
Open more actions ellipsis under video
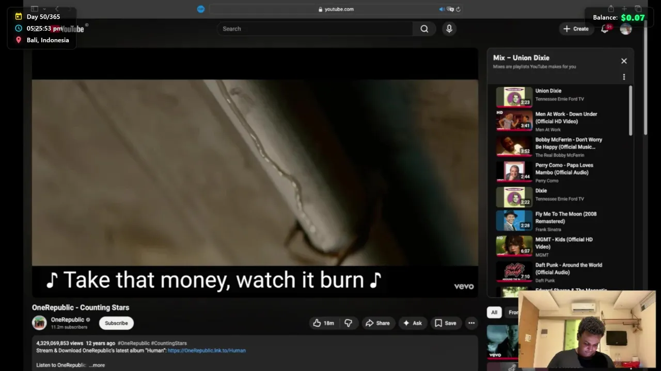click(471, 323)
